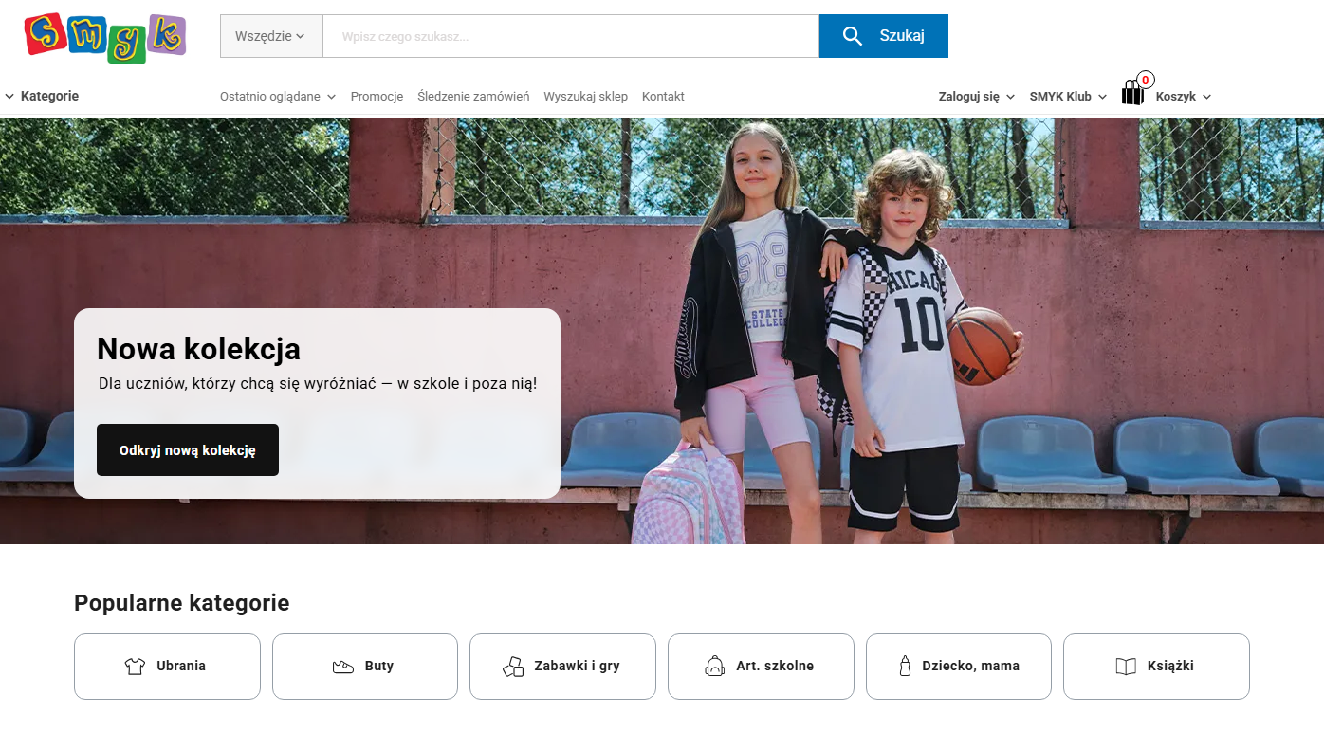Focus the 'Wpisz czego szukasz' search field
Image resolution: width=1324 pixels, height=732 pixels.
coord(571,36)
